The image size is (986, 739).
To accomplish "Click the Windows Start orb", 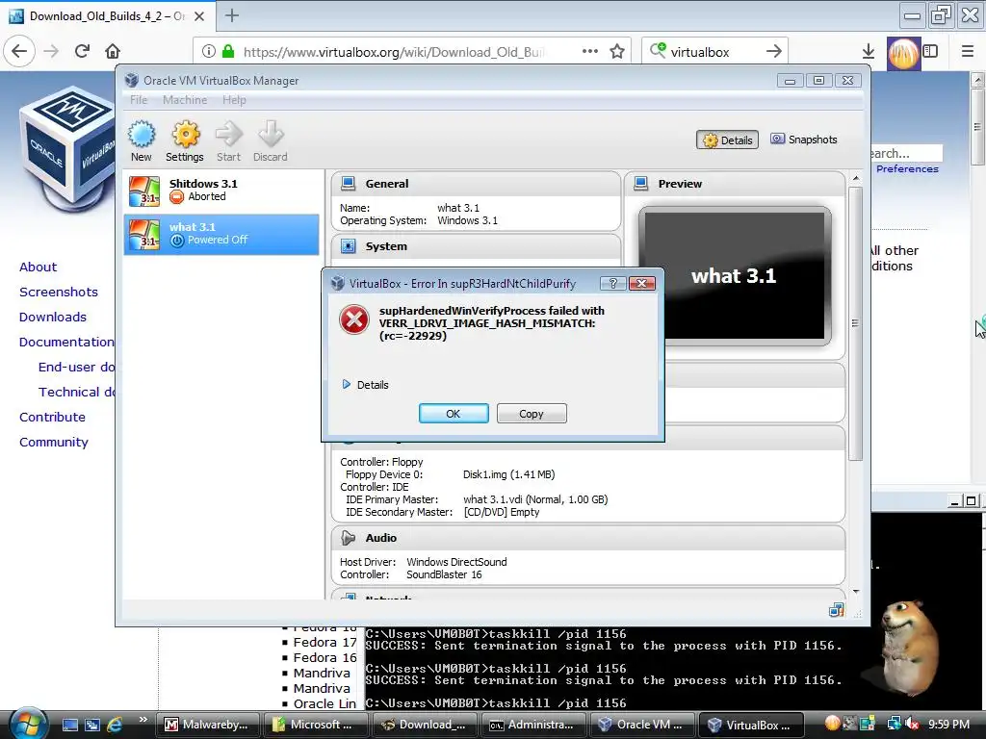I will [28, 724].
